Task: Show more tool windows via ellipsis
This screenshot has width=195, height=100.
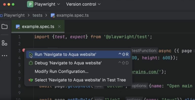Action: pyautogui.click(x=5, y=56)
